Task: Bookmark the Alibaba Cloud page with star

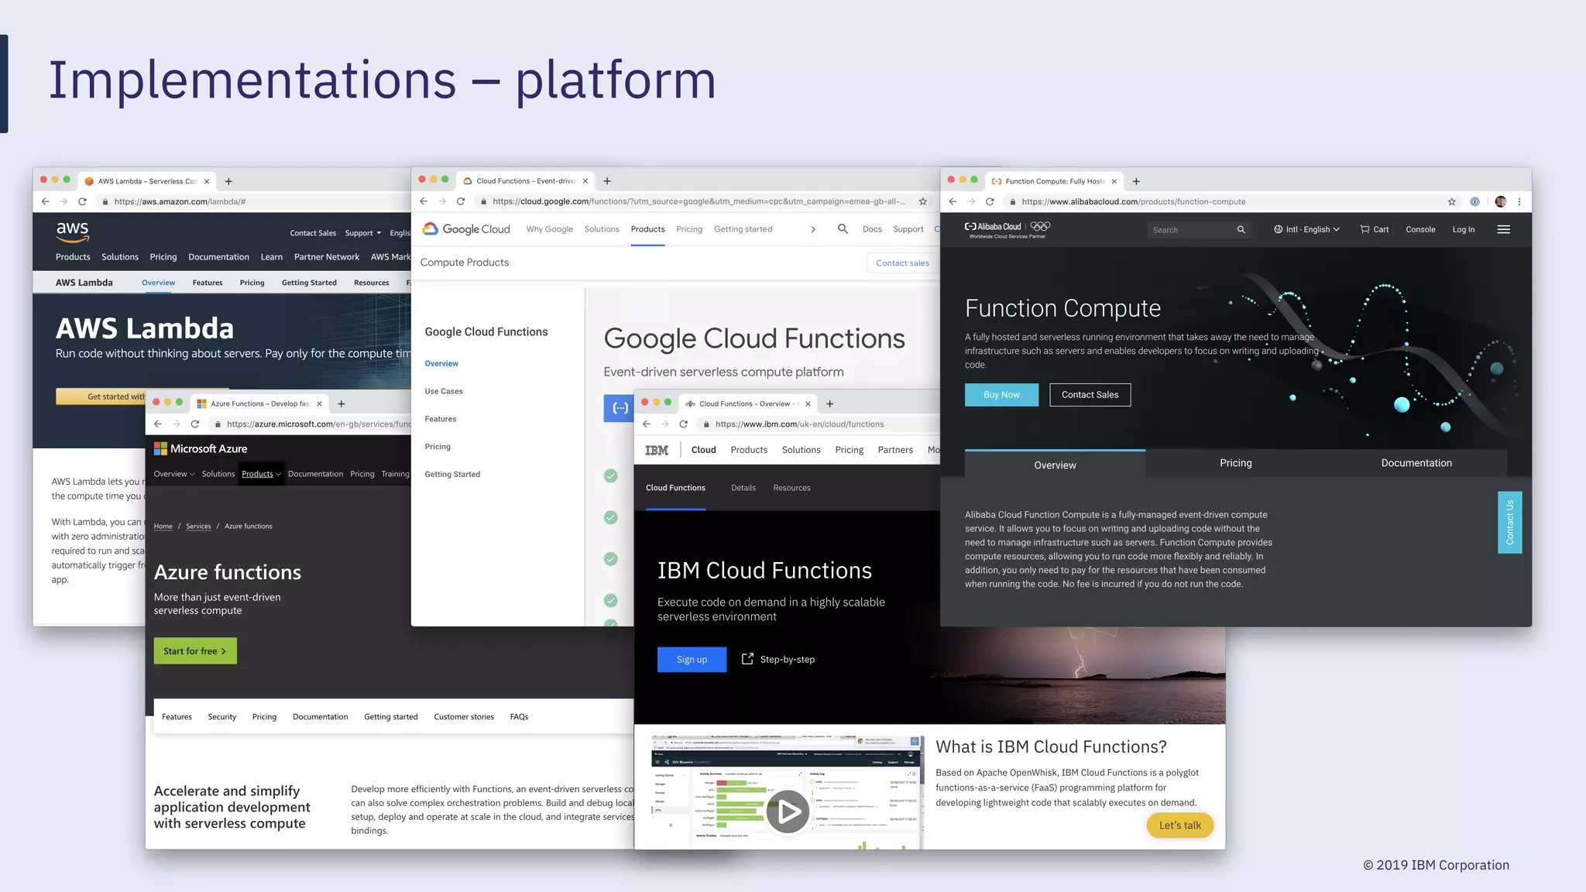Action: pyautogui.click(x=1452, y=201)
